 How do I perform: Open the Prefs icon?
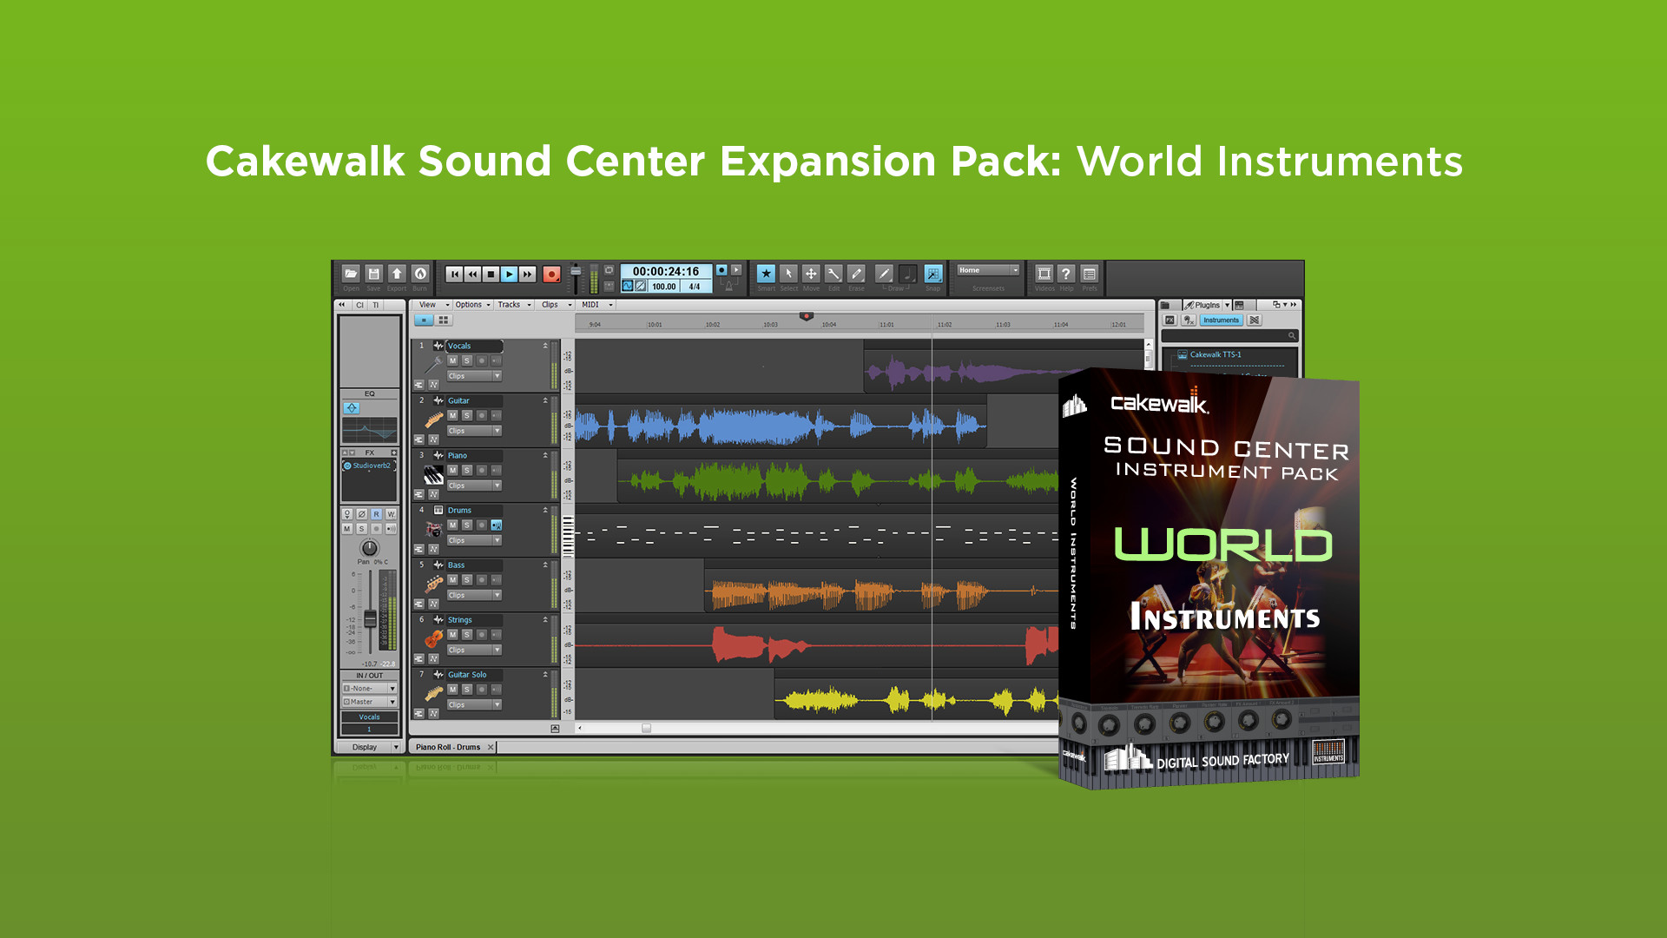[x=1090, y=274]
